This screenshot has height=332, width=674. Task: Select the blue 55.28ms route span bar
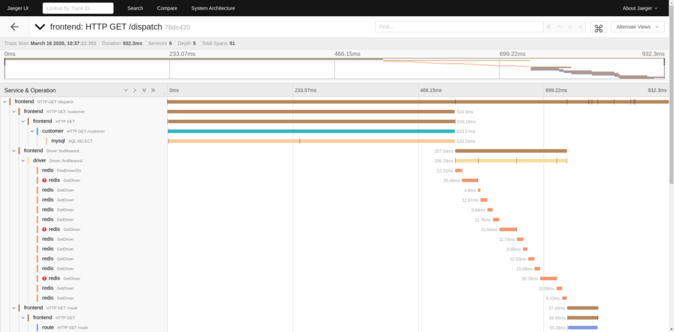(582, 327)
